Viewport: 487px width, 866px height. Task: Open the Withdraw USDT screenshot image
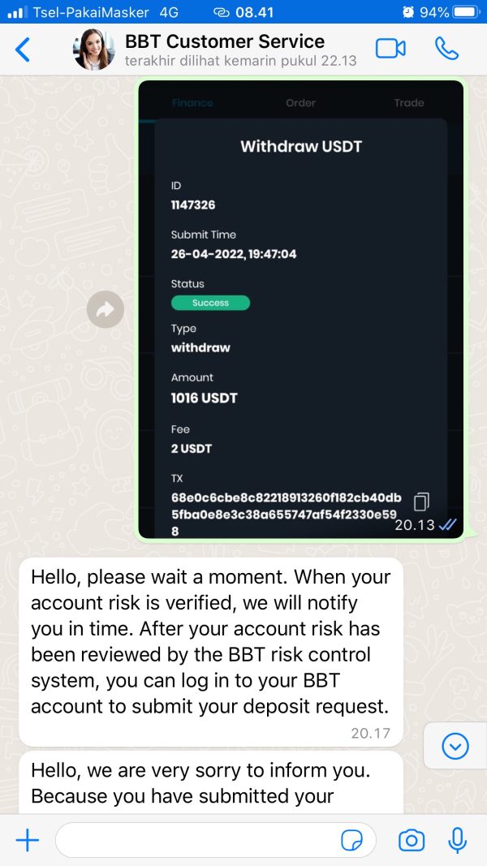pos(301,309)
